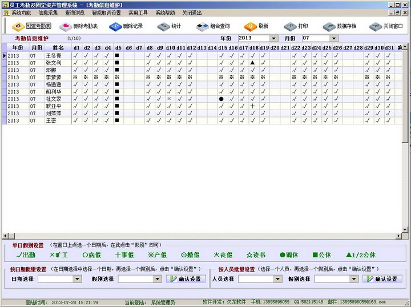This screenshot has height=307, width=411.
Task: Click the 删除考勤表 toolbar icon
Action: 66,26
